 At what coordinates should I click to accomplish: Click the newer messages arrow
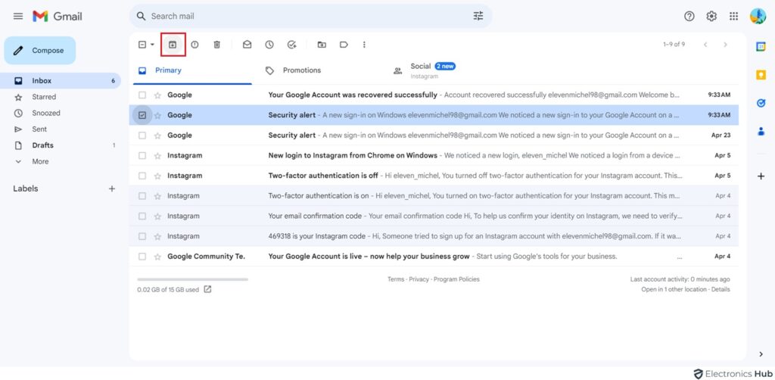tap(705, 45)
